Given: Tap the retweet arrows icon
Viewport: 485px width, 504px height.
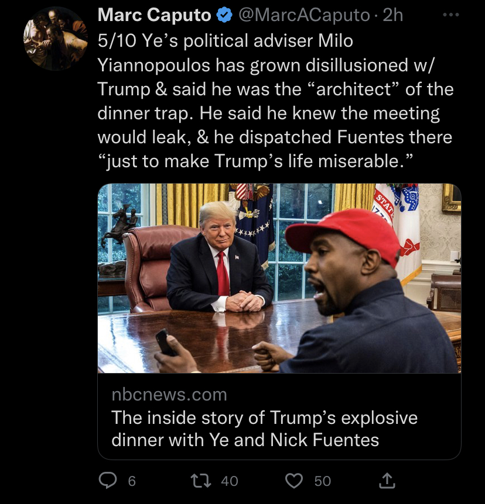Looking at the screenshot, I should (x=201, y=481).
